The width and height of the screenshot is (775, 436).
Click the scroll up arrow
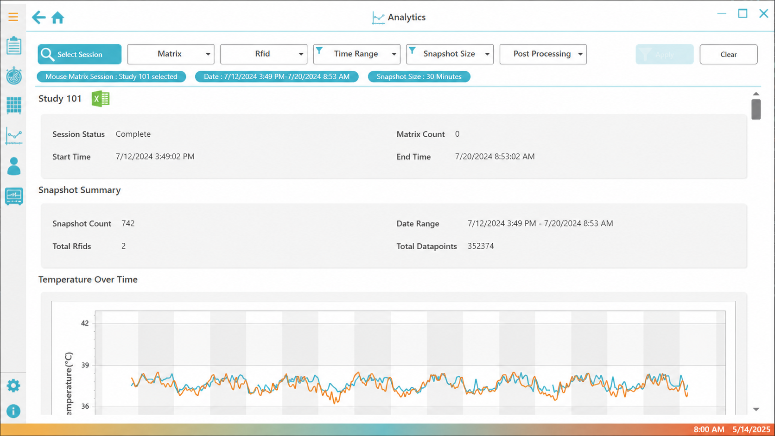click(756, 94)
